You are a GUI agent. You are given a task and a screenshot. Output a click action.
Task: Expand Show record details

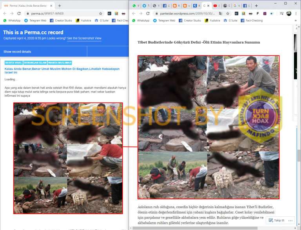[17, 52]
